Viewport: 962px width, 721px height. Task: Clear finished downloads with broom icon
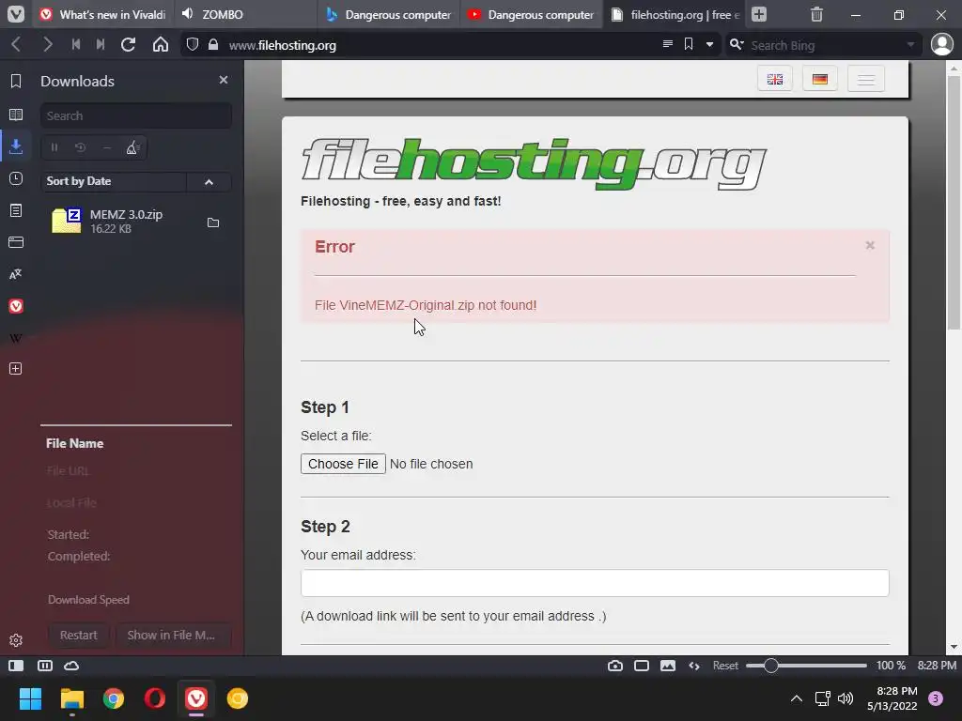pos(132,147)
